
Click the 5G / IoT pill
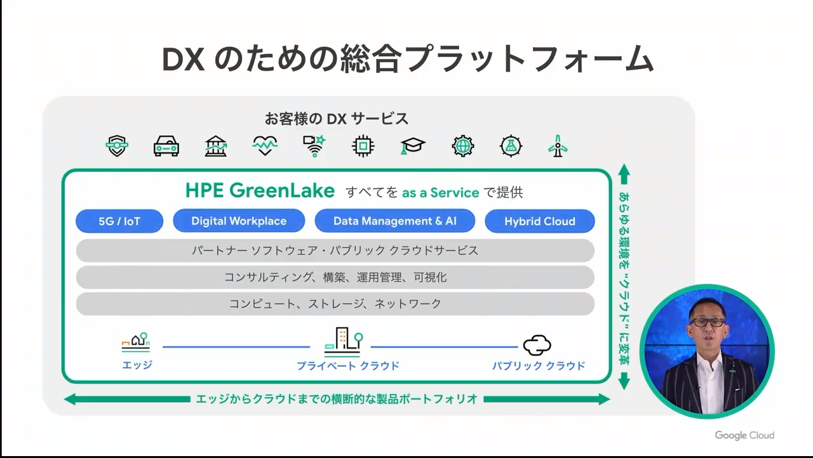[119, 221]
